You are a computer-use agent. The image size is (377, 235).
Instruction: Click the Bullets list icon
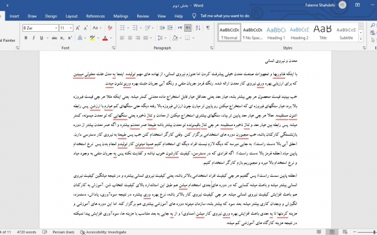point(122,28)
